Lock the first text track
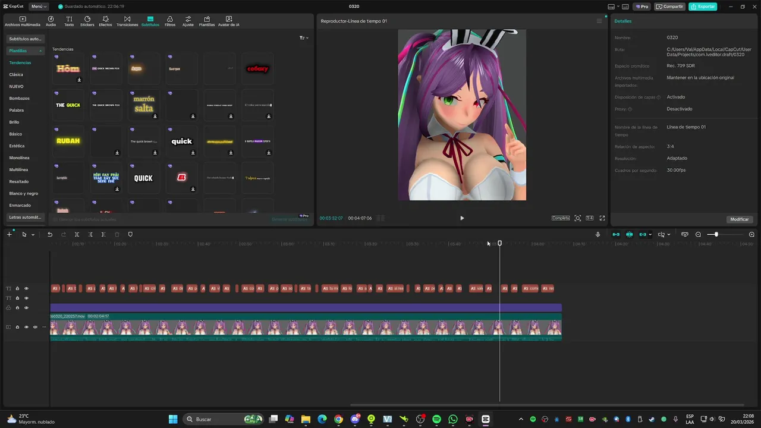 coord(17,288)
